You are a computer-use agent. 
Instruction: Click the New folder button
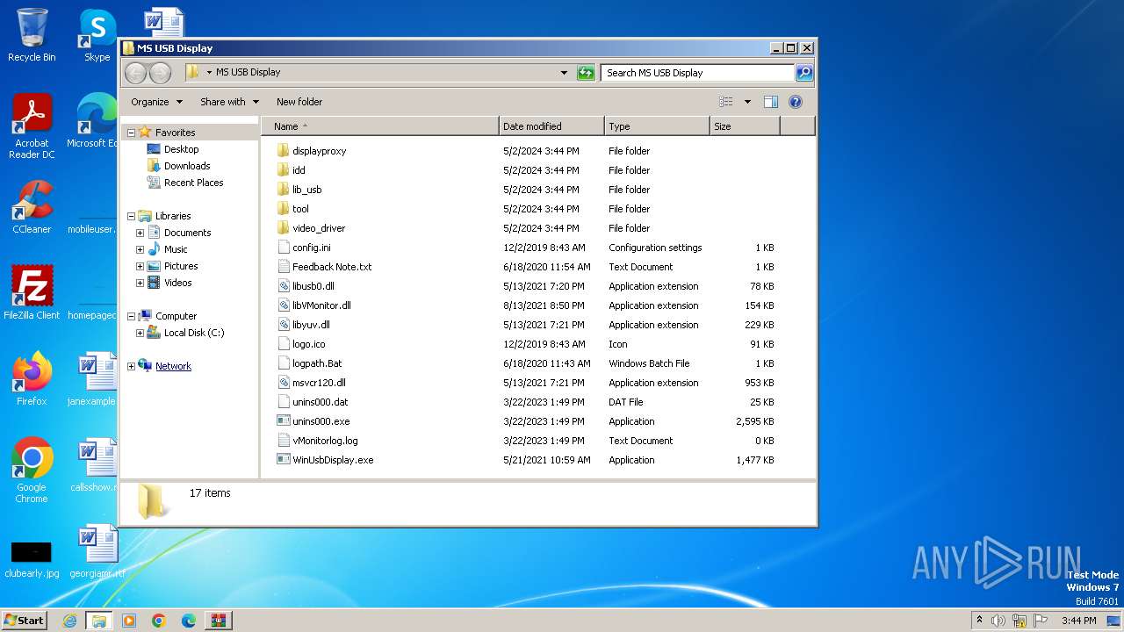pos(299,102)
